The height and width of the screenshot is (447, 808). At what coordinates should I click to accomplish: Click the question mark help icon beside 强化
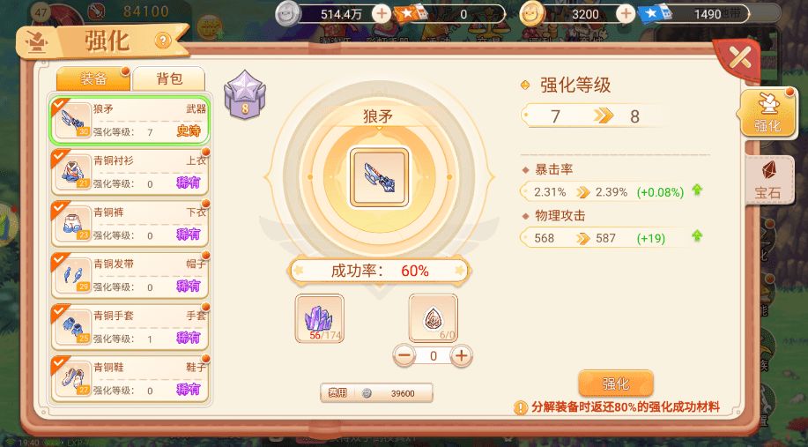[x=163, y=41]
